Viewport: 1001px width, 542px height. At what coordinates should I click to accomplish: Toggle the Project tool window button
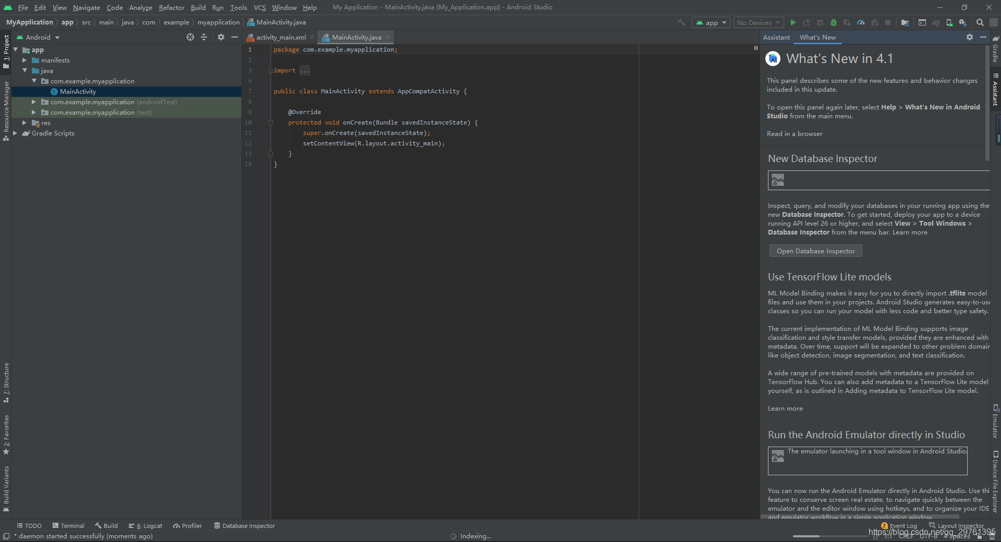point(6,51)
